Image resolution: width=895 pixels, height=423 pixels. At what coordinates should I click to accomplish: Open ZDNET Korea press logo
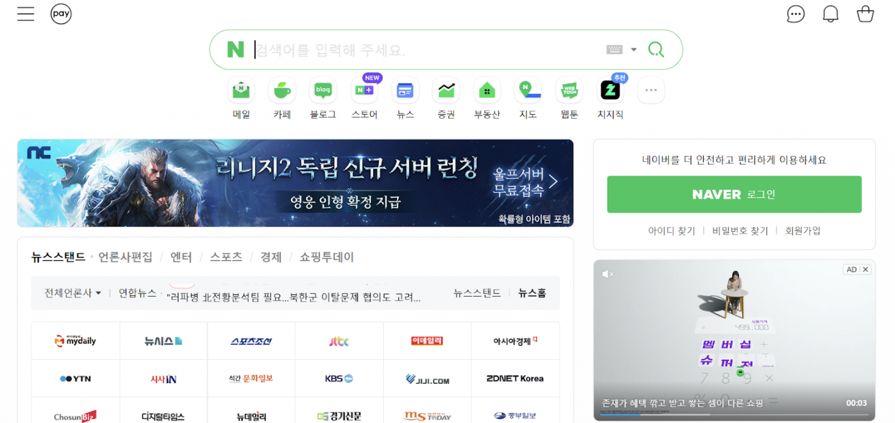pyautogui.click(x=515, y=379)
